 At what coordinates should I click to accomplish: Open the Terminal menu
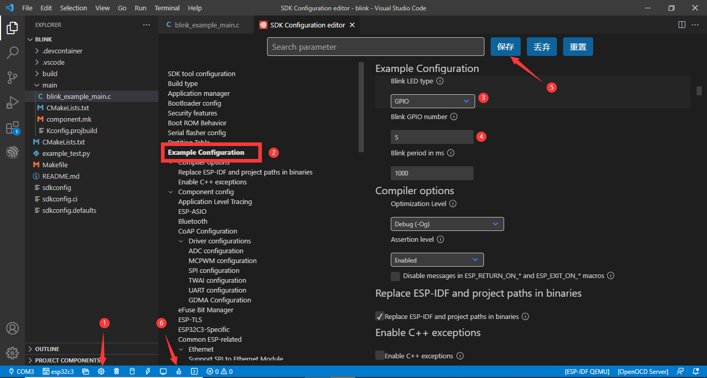click(167, 8)
